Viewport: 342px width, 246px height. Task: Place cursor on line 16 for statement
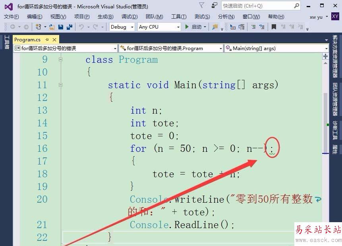(201, 149)
